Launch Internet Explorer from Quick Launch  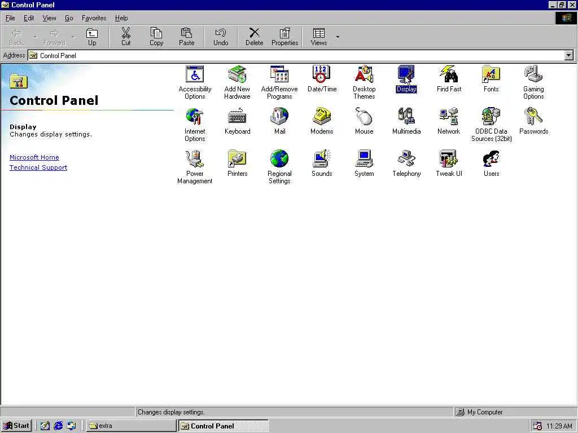click(58, 426)
